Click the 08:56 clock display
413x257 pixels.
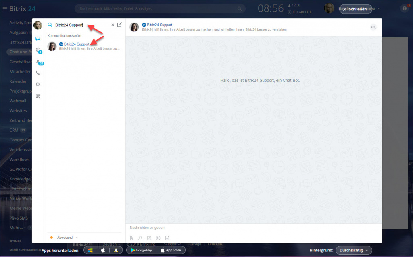pyautogui.click(x=271, y=9)
